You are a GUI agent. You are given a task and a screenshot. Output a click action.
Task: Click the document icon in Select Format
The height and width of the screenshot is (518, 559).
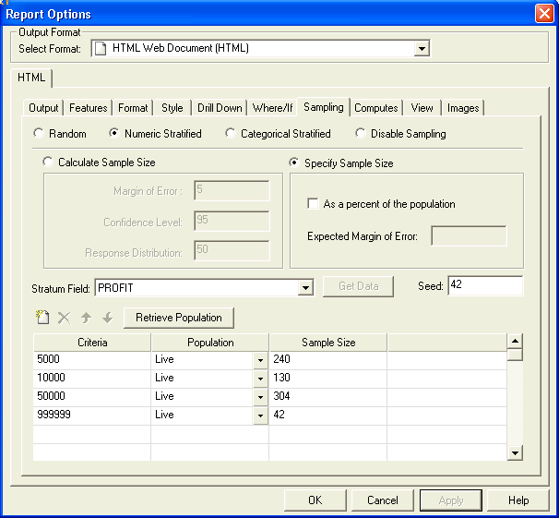[x=101, y=49]
